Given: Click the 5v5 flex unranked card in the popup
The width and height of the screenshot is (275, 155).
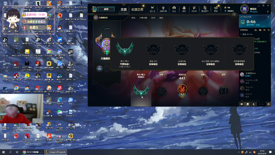Looking at the screenshot, I should [x=153, y=54].
